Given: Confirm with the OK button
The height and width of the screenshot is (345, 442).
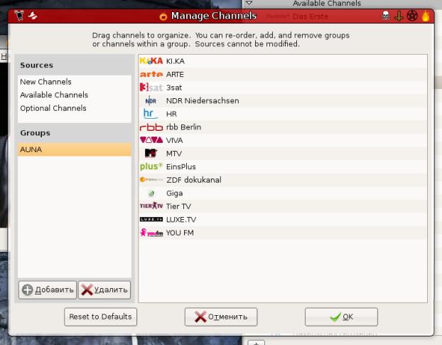Looking at the screenshot, I should (341, 317).
